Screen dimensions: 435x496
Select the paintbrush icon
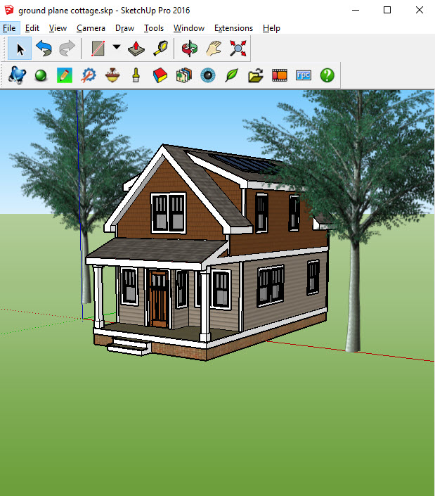(136, 75)
